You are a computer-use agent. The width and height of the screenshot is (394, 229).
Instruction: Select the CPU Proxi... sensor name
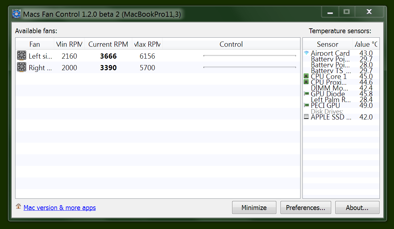[x=329, y=82]
